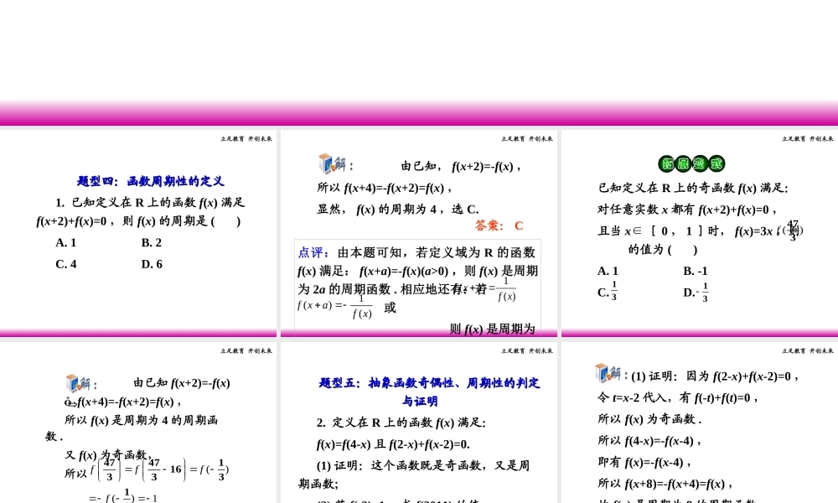The width and height of the screenshot is (838, 503).
Task: Click option D. negative one-third
Action: 696,292
